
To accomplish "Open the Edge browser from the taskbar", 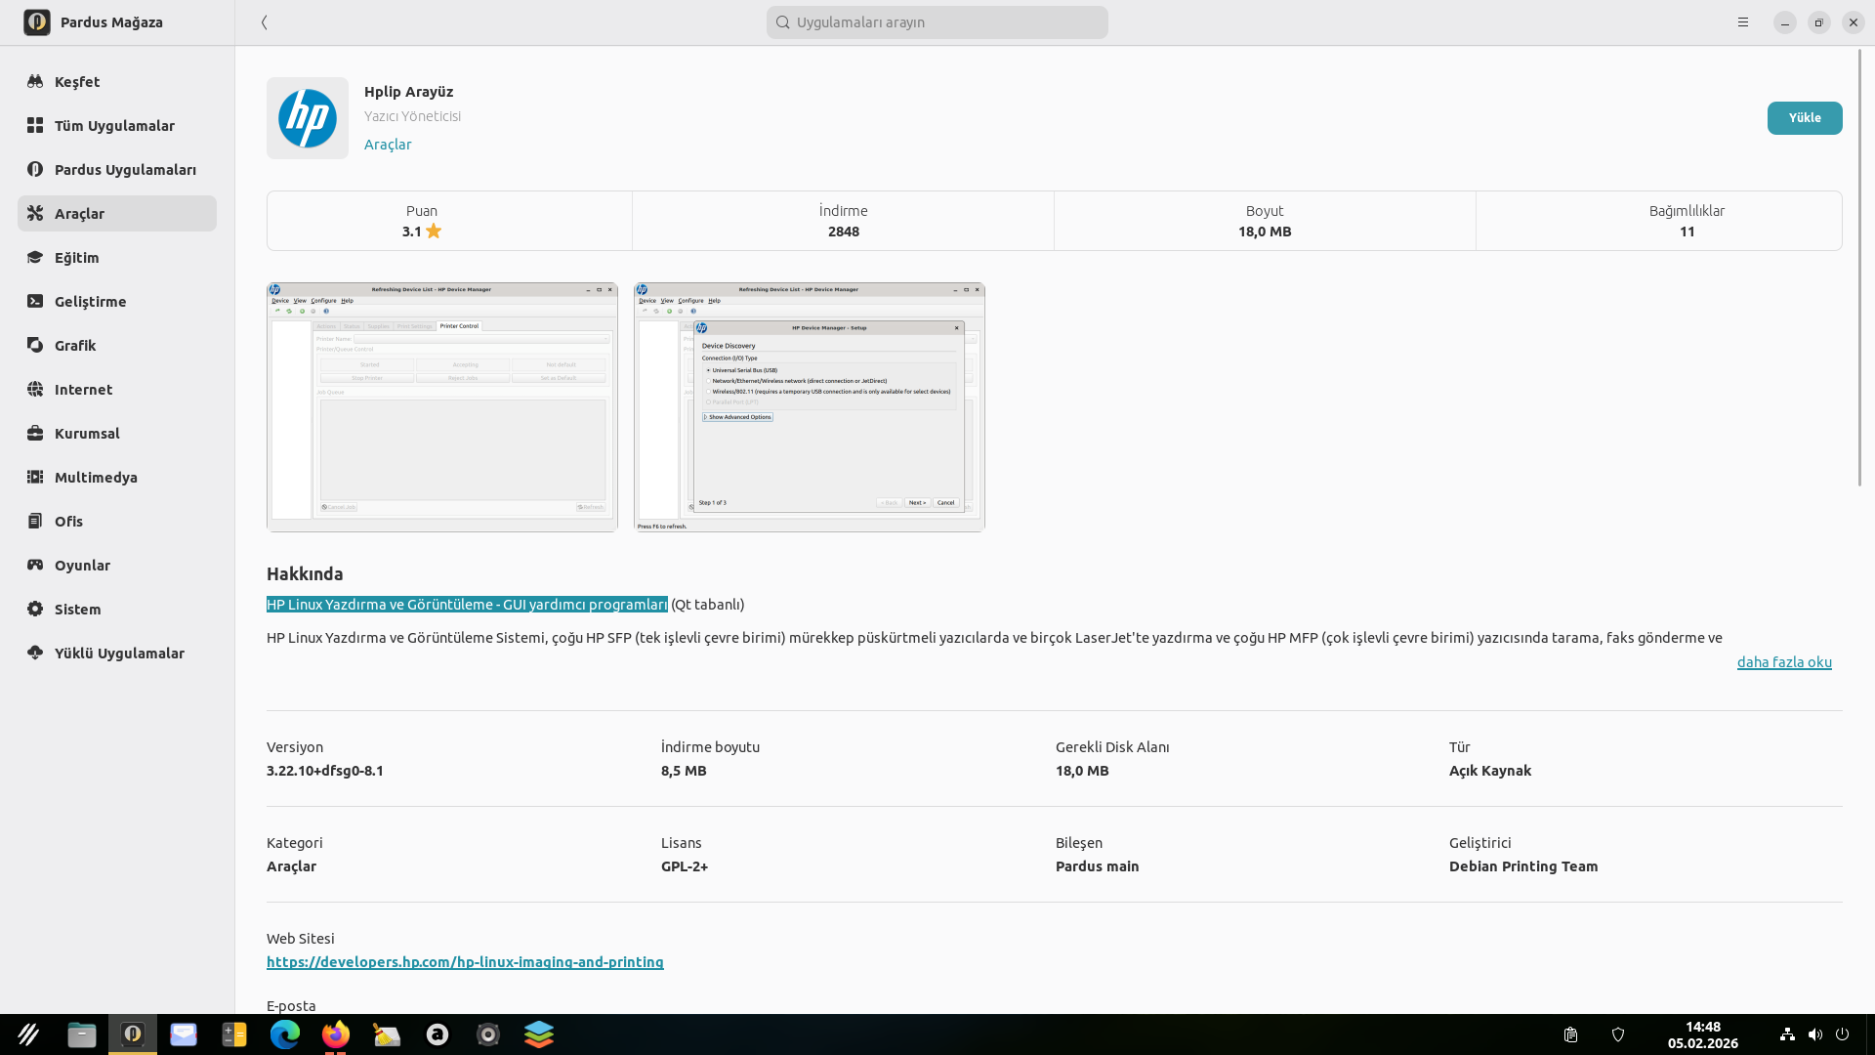I will point(285,1034).
